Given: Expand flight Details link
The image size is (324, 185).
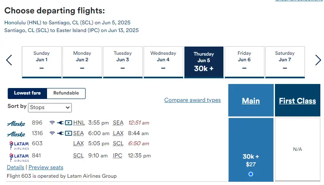Looking at the screenshot, I should click(15, 167).
